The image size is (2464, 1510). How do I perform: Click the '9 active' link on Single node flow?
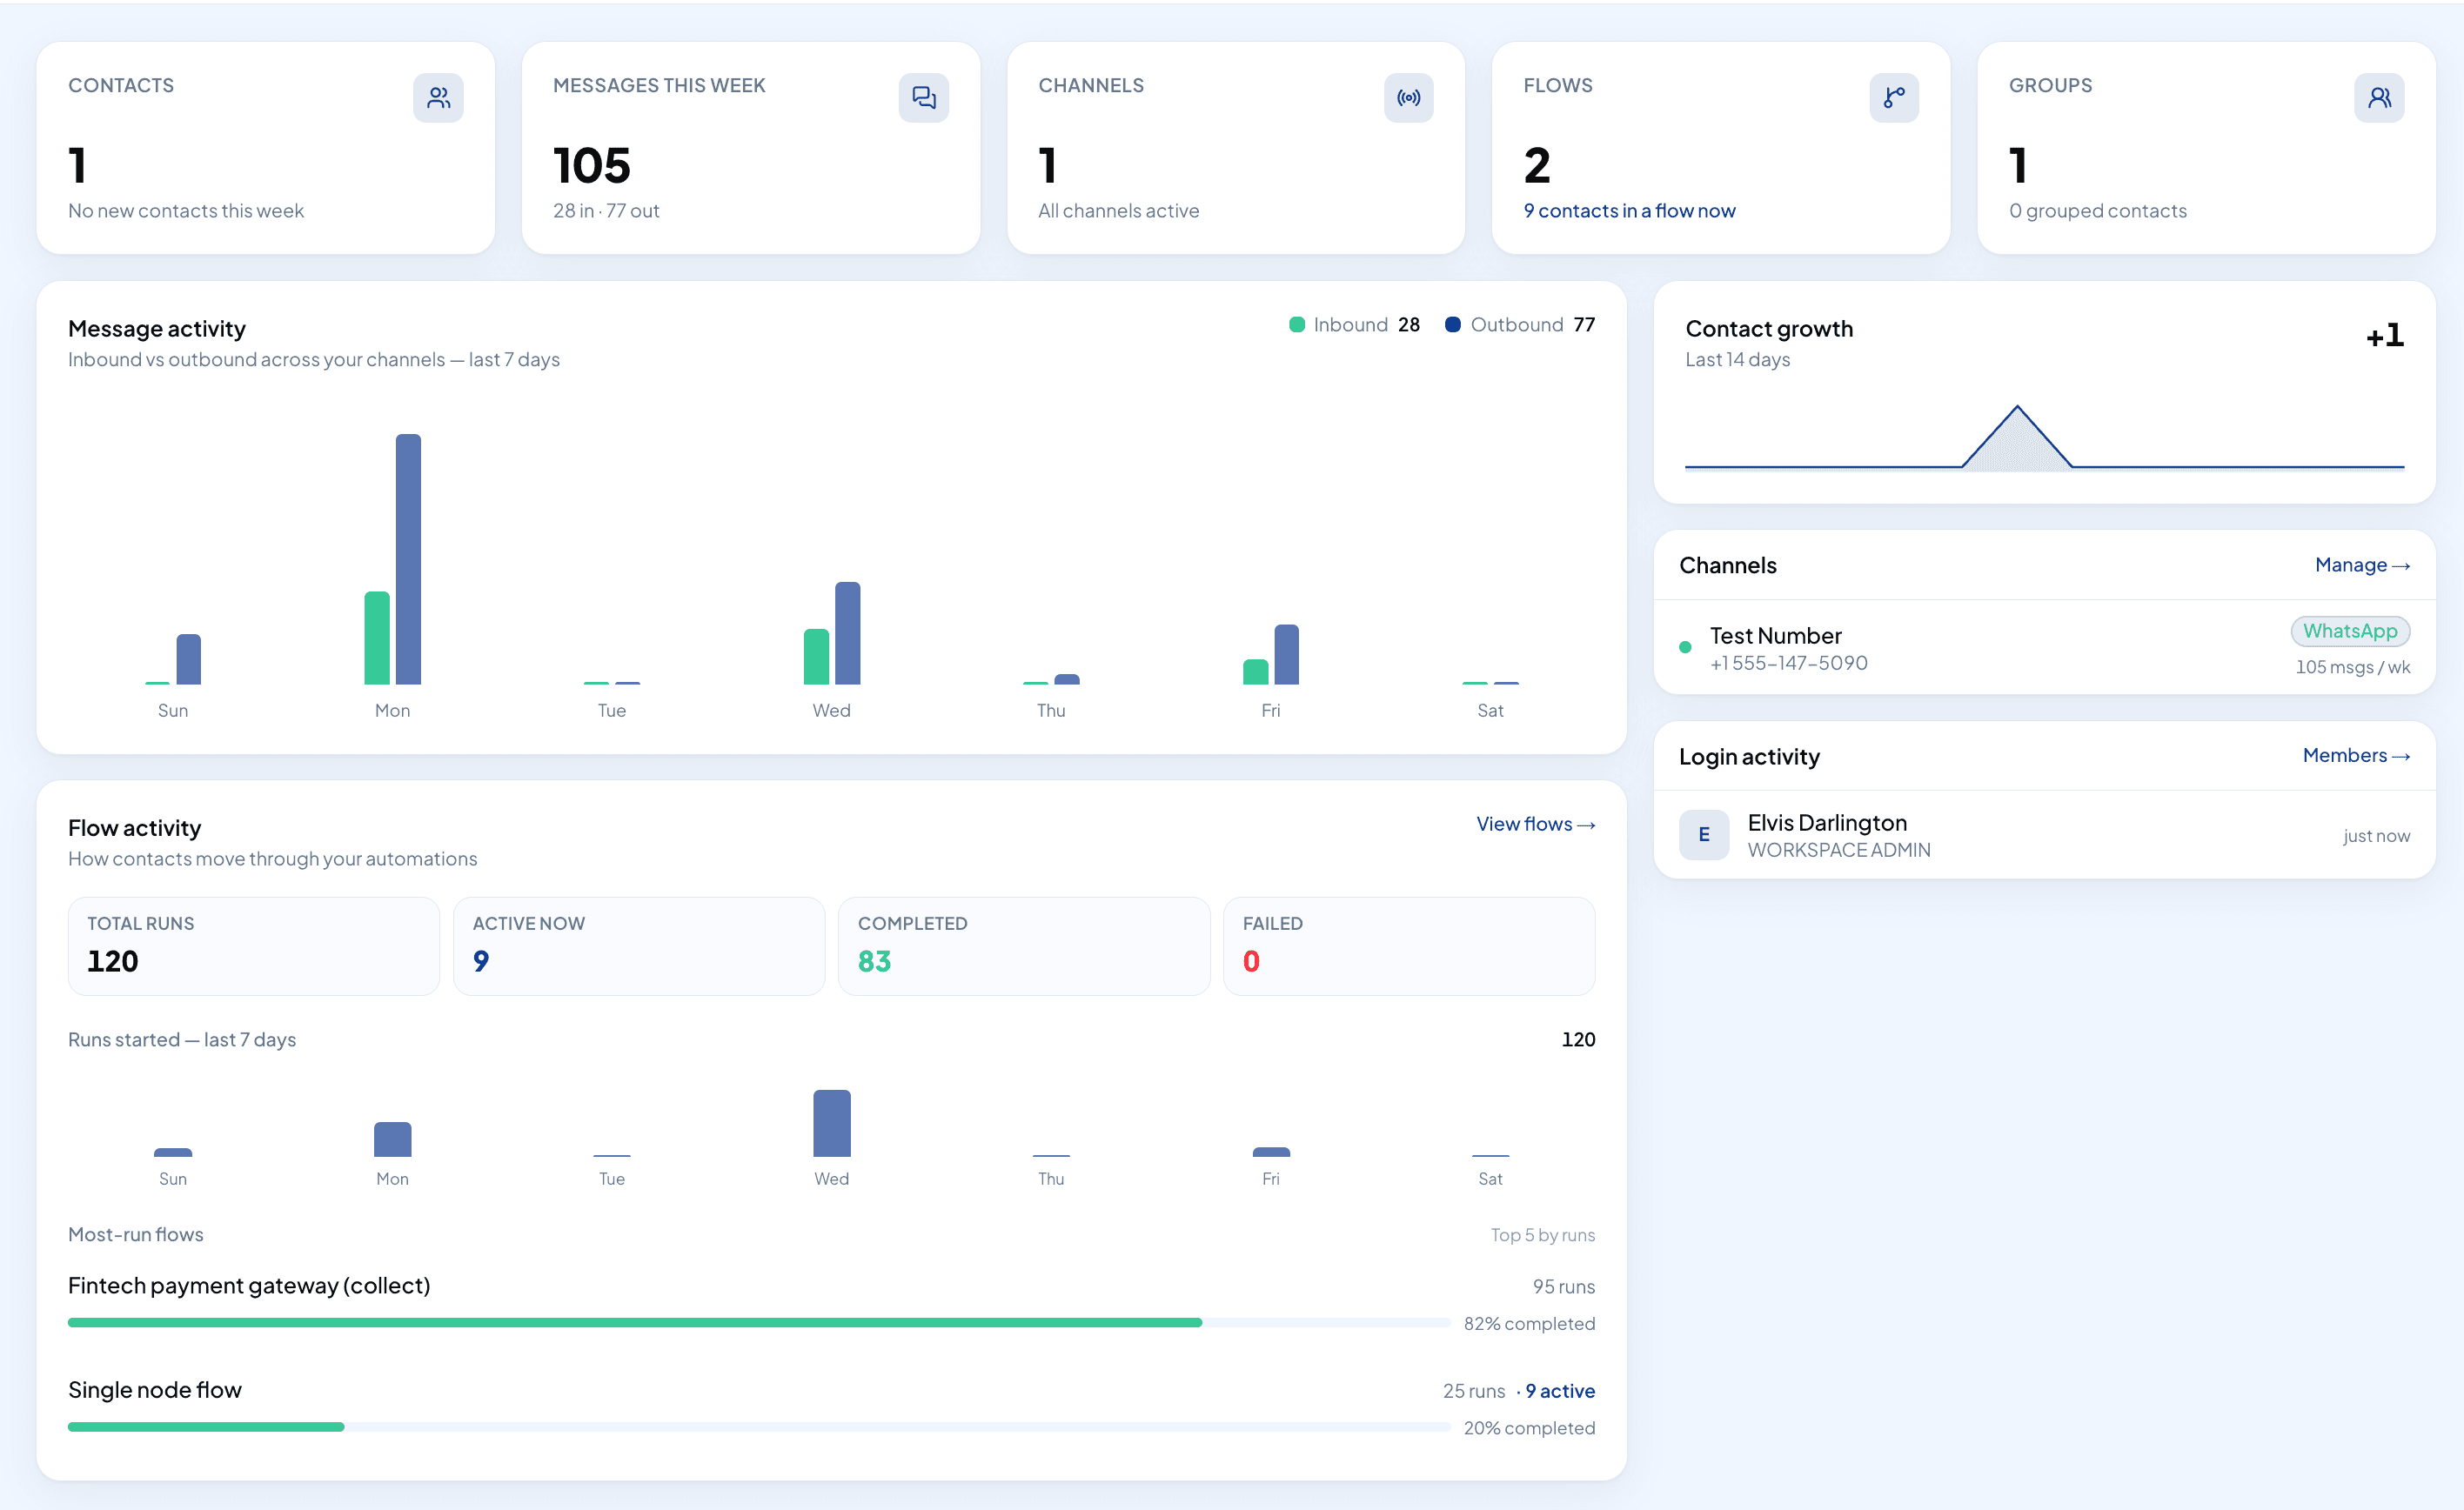point(1560,1391)
